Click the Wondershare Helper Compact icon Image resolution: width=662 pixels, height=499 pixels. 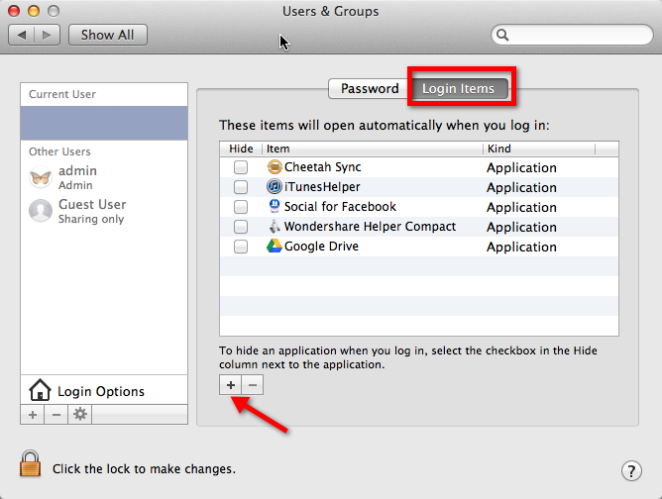(x=275, y=227)
